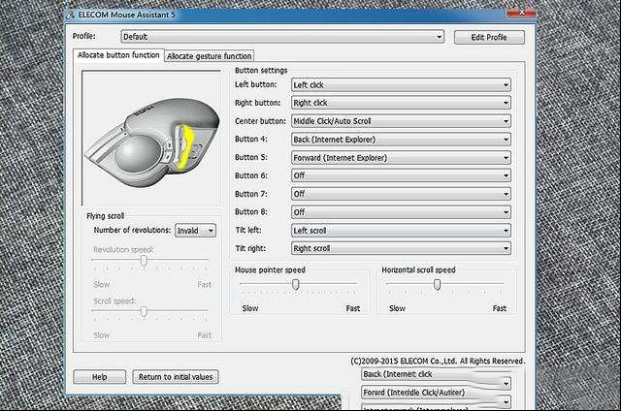Open the Button 8 dropdown
The width and height of the screenshot is (621, 411).
point(401,212)
